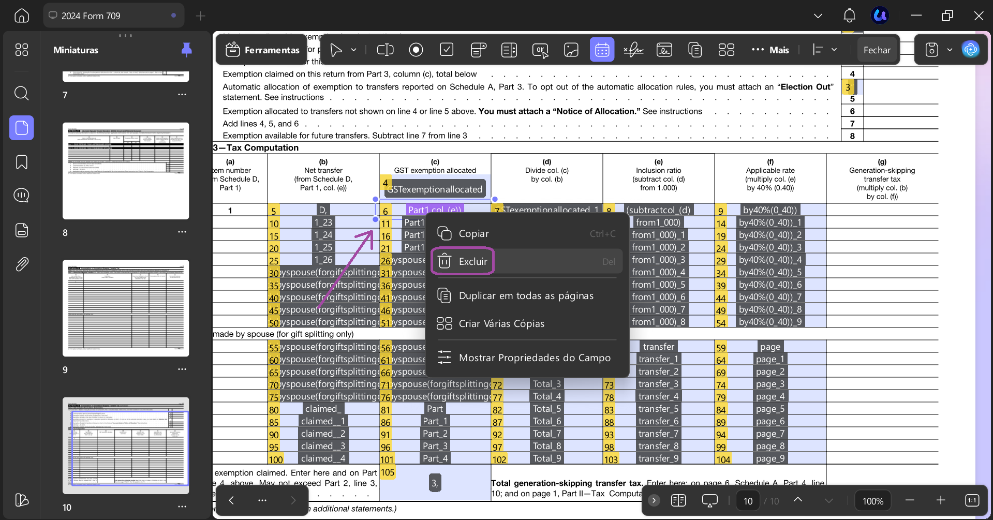The height and width of the screenshot is (520, 993).
Task: Select the radio button field tool
Action: pos(416,50)
